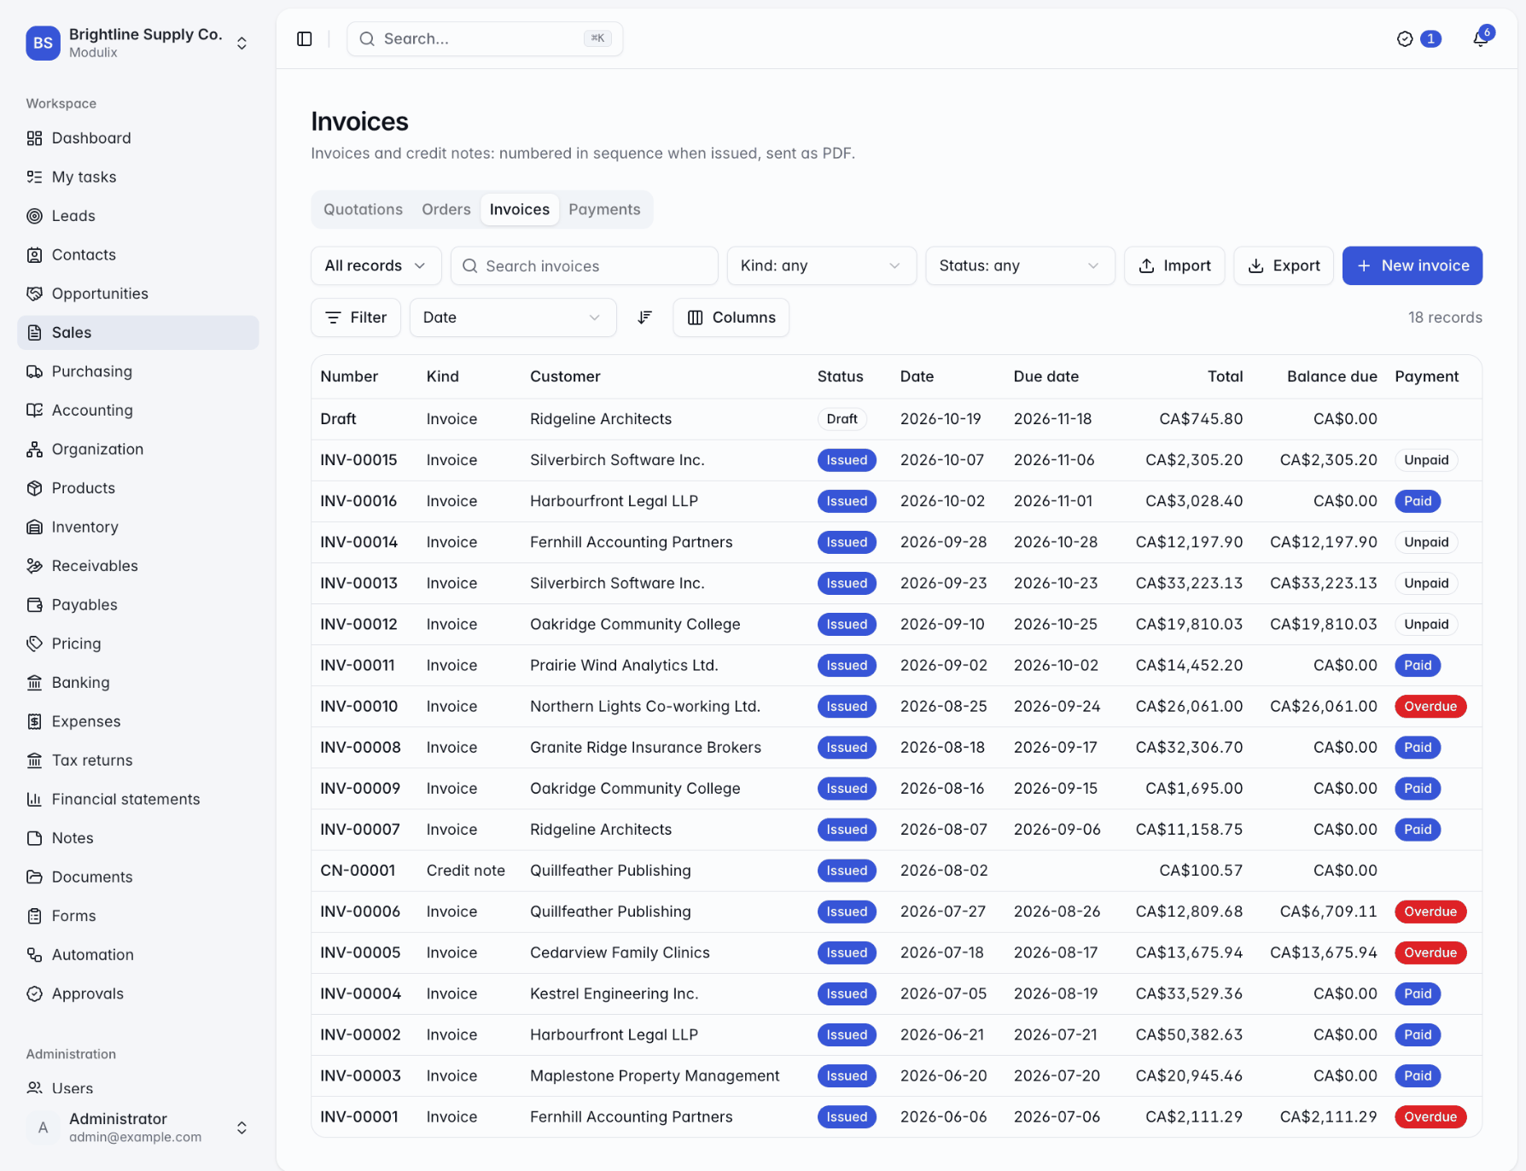1526x1171 pixels.
Task: Toggle the sidebar panel icon
Action: point(305,39)
